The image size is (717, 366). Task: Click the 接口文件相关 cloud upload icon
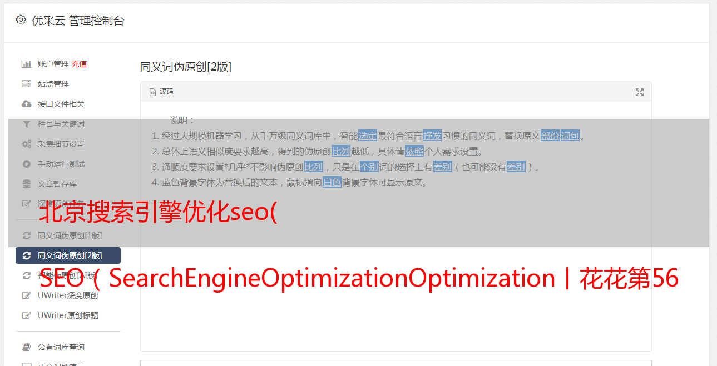26,104
